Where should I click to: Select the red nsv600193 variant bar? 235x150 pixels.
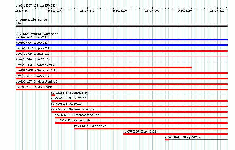coord(121,51)
